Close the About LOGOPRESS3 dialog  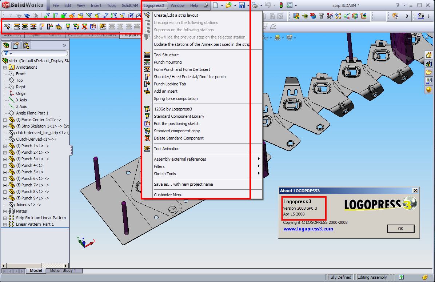[x=415, y=190]
